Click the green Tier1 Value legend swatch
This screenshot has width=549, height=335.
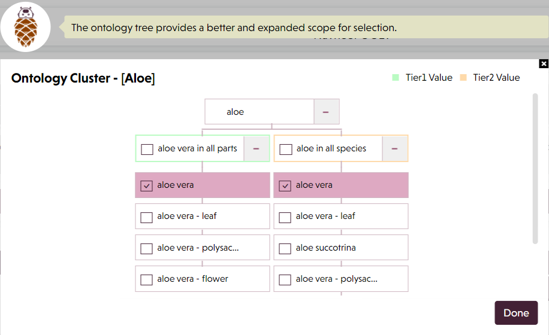[396, 78]
